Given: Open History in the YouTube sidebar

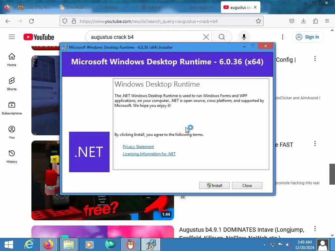Looking at the screenshot, I should [x=12, y=157].
